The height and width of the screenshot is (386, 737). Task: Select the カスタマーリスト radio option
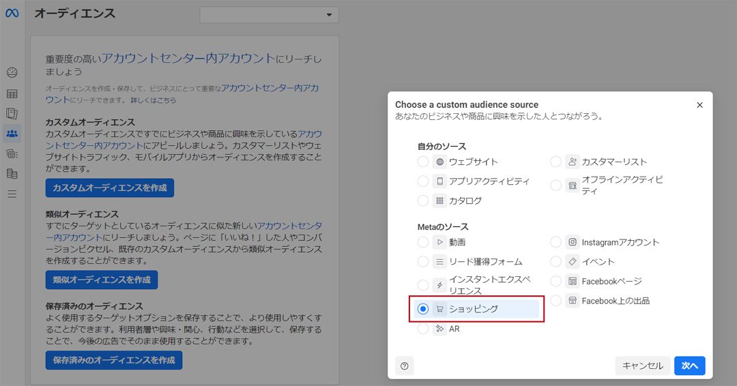tap(555, 162)
